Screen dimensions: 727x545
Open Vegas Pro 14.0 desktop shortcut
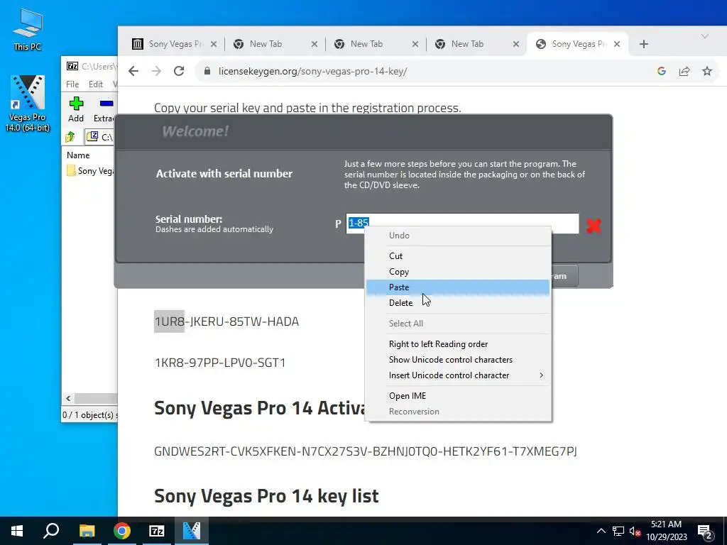point(28,104)
